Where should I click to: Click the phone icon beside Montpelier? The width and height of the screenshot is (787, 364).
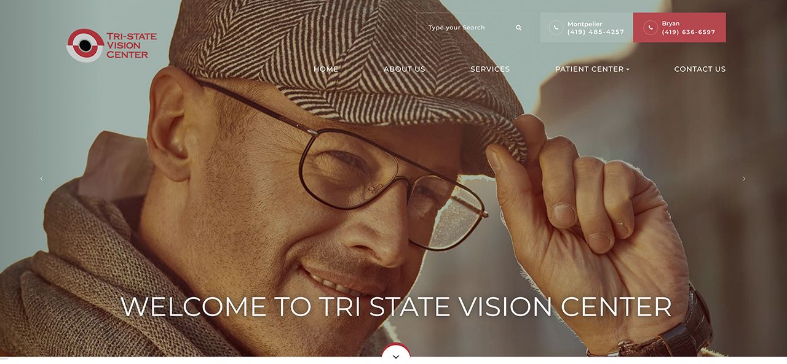pyautogui.click(x=556, y=28)
